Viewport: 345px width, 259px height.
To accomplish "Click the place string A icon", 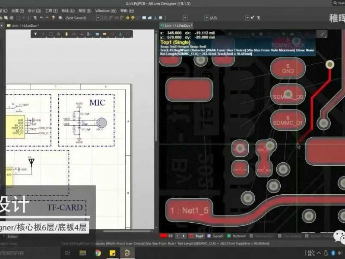I will click(155, 18).
